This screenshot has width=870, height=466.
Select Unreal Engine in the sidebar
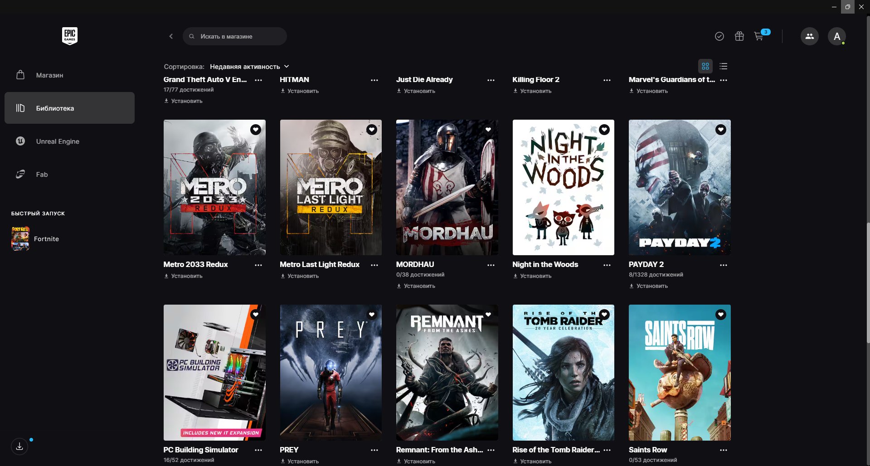[x=58, y=141]
